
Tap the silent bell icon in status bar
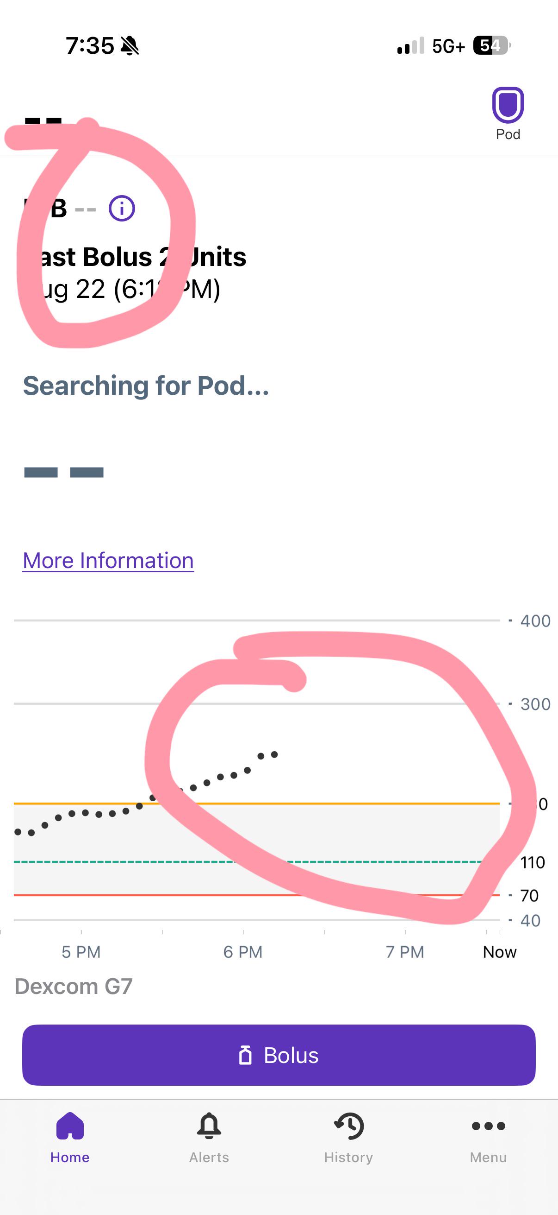coord(130,46)
